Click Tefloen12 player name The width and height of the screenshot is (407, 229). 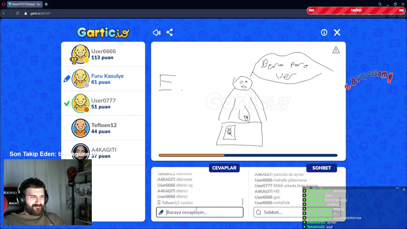pyautogui.click(x=104, y=125)
